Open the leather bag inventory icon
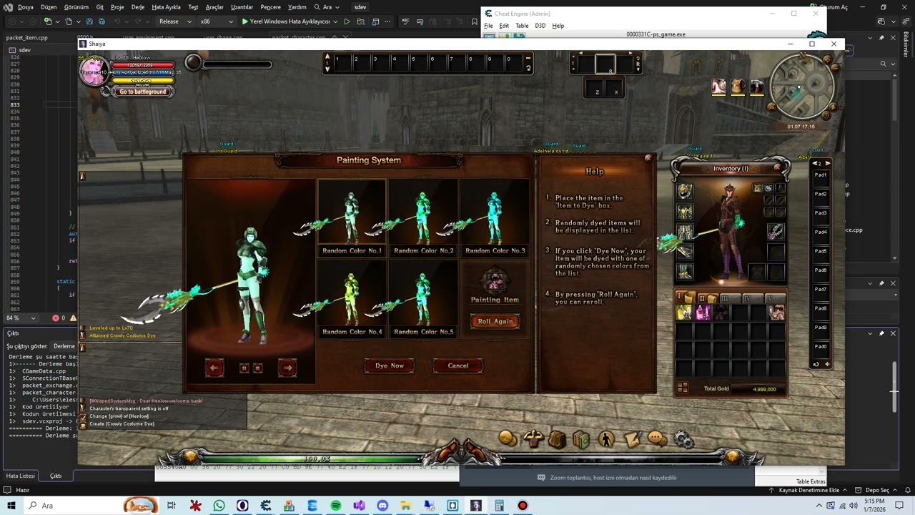Image resolution: width=915 pixels, height=515 pixels. click(558, 439)
